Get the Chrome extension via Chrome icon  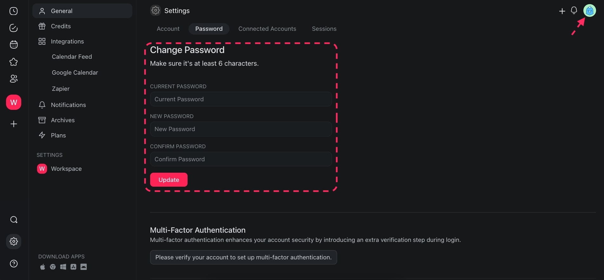tap(53, 267)
